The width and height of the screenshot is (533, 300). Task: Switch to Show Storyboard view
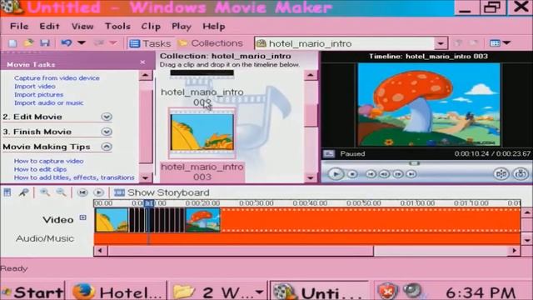tap(162, 192)
